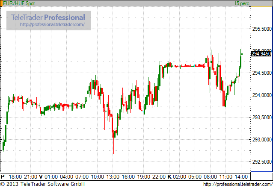Click the 294,5000 price axis label
Image resolution: width=273 pixels, height=188 pixels.
(262, 73)
